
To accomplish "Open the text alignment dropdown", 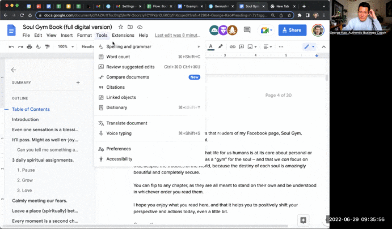I will click(x=268, y=46).
